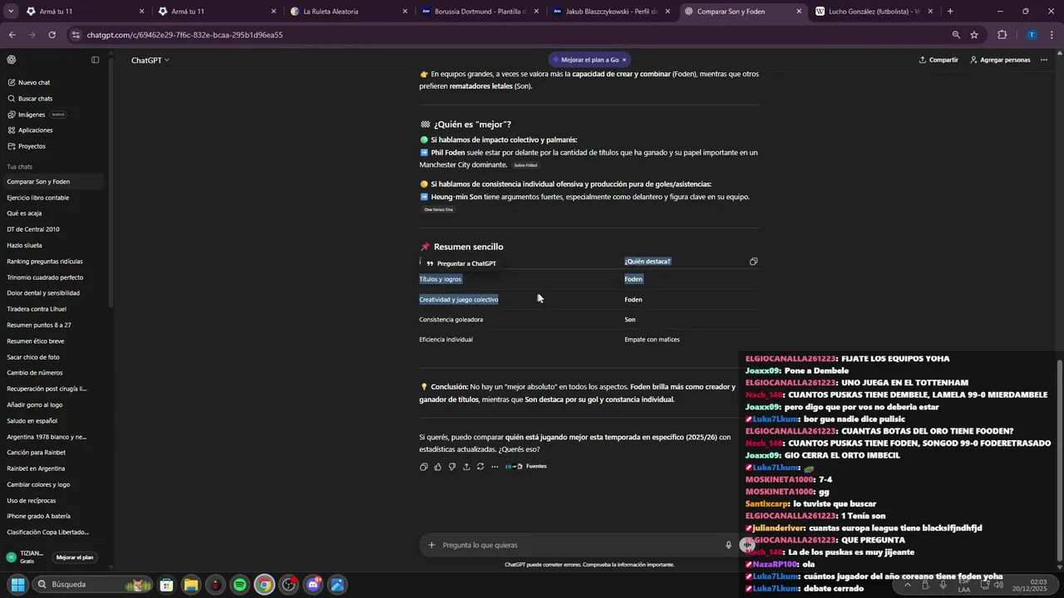Viewport: 1064px width, 598px height.
Task: Open the ChatGPT model selector dropdown
Action: (150, 60)
